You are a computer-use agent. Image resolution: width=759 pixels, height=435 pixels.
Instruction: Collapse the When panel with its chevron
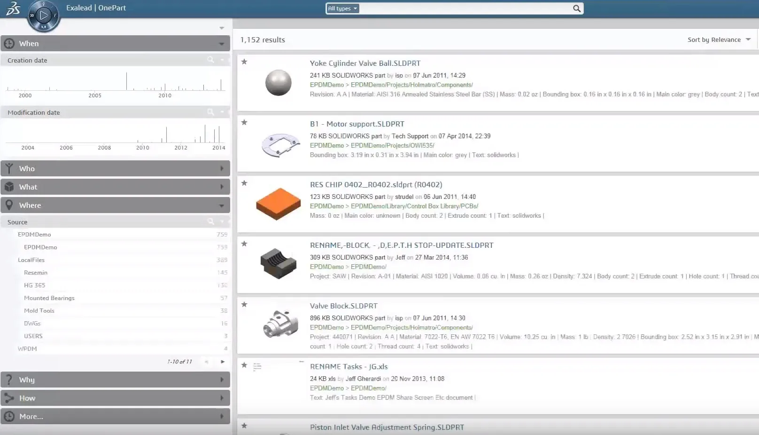click(222, 43)
